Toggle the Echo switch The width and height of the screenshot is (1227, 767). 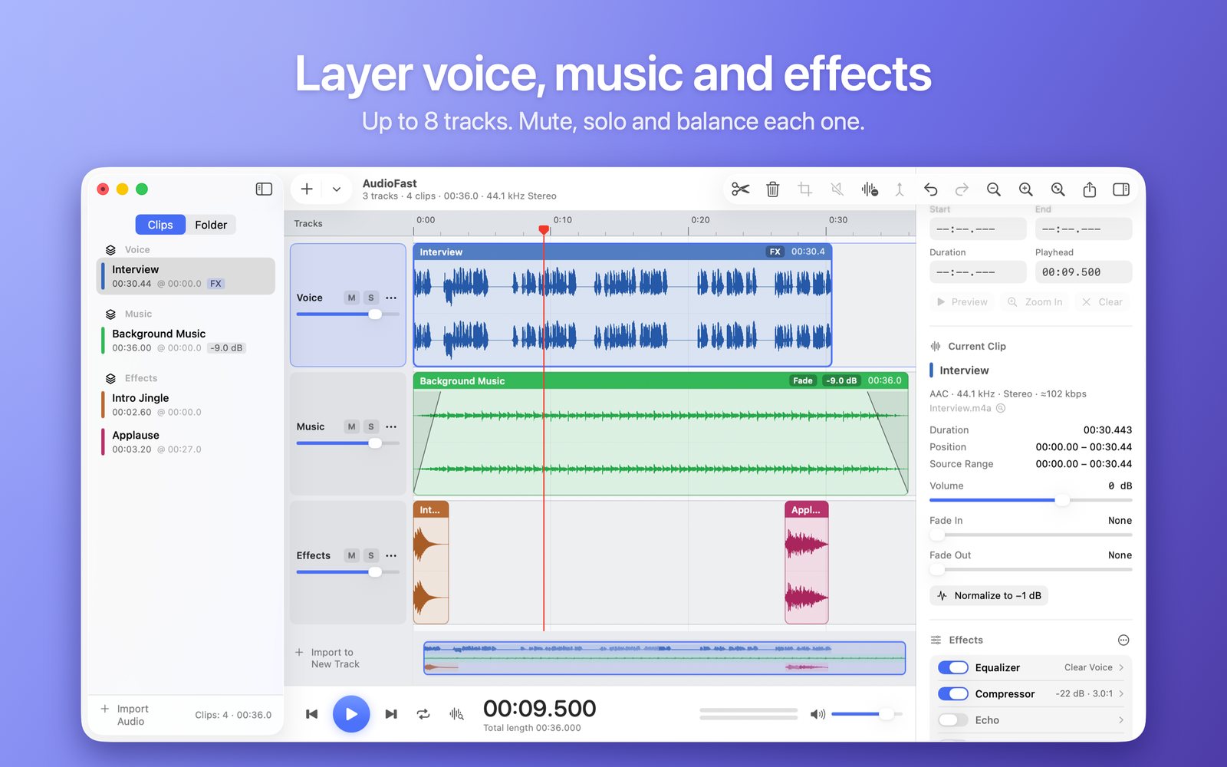pos(953,720)
